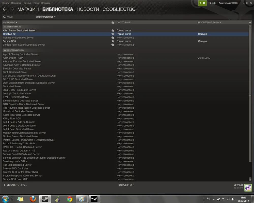254x203 pixels.
Task: Click the plus icon to add a column
Action: (x=250, y=23)
